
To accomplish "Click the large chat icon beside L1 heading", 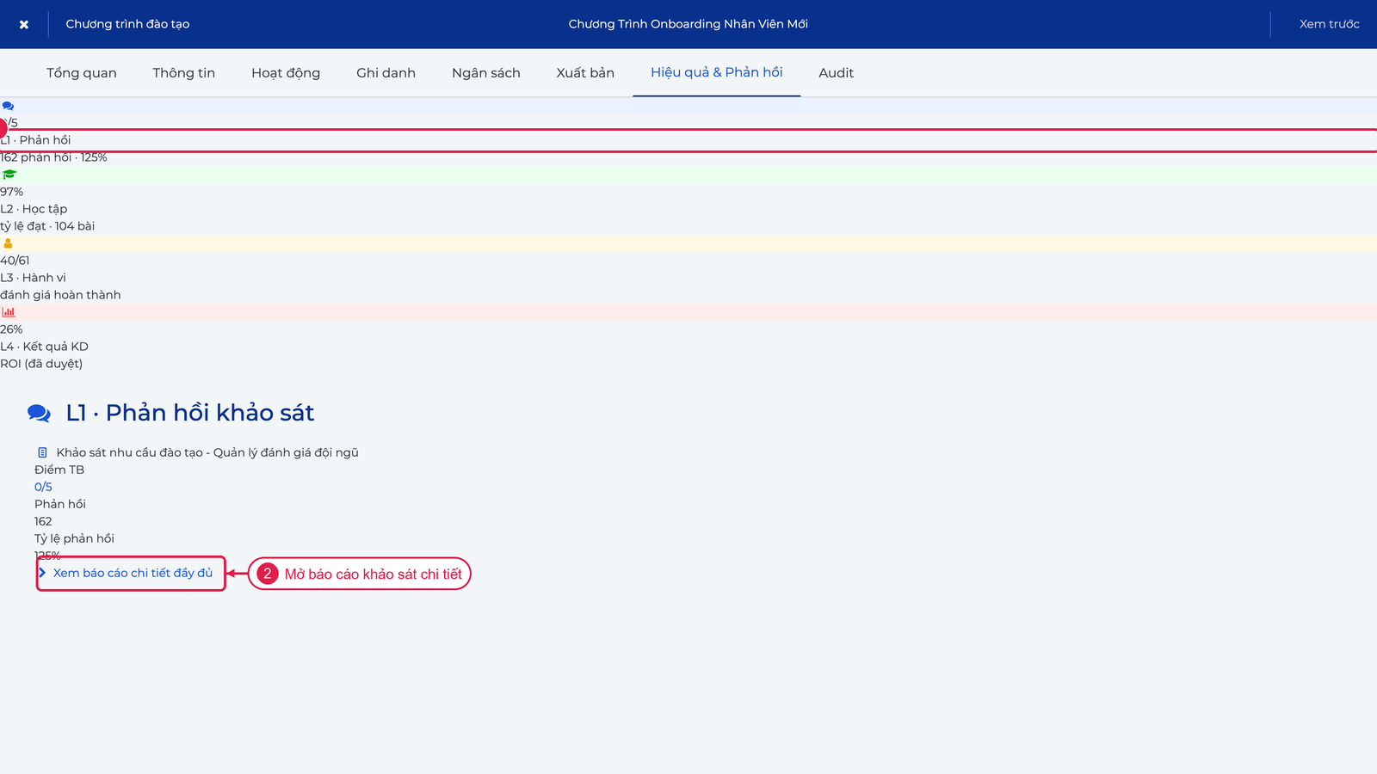I will point(39,414).
